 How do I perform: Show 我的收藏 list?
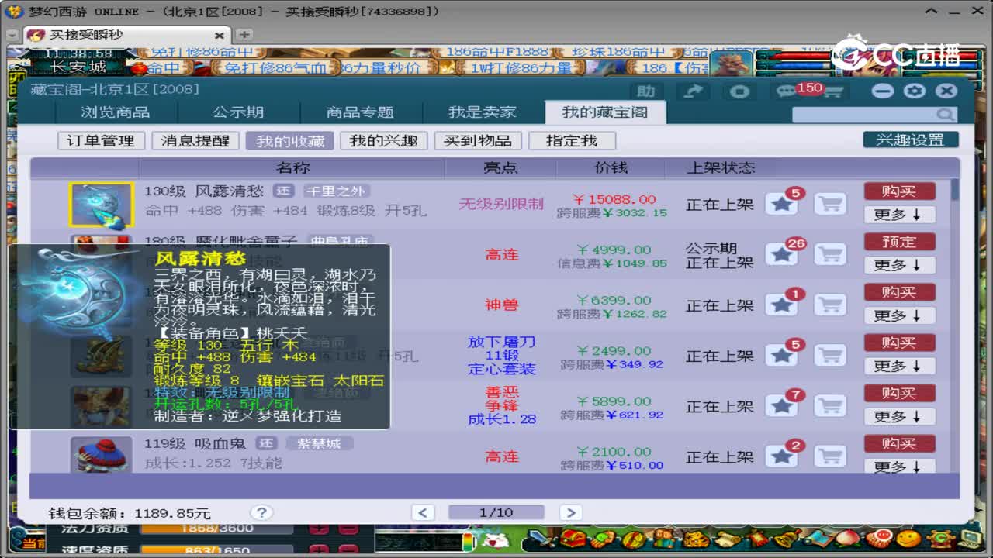click(x=289, y=141)
